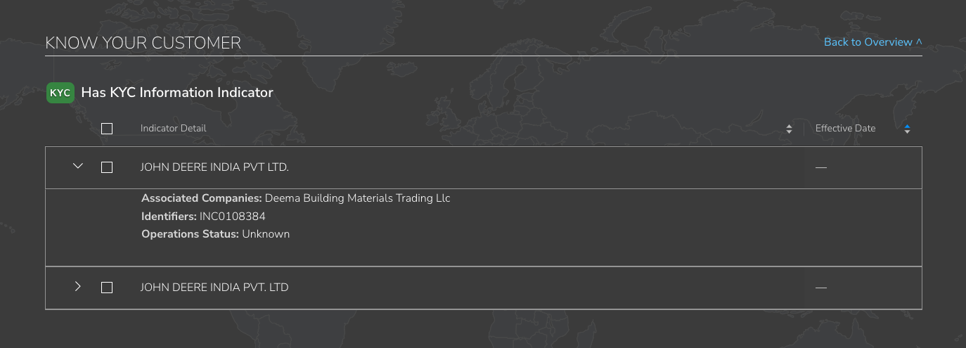The image size is (966, 348).
Task: Click the Effective Date column header
Action: click(x=845, y=129)
